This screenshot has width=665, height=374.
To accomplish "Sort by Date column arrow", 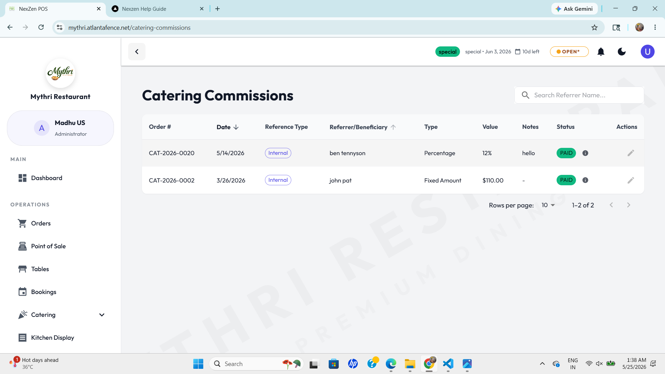I will [x=236, y=127].
